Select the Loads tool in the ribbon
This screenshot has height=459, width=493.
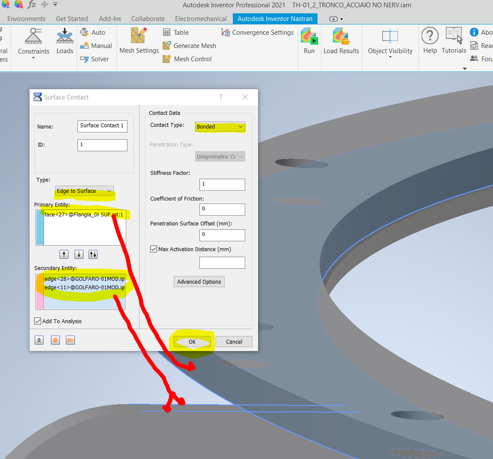[65, 41]
